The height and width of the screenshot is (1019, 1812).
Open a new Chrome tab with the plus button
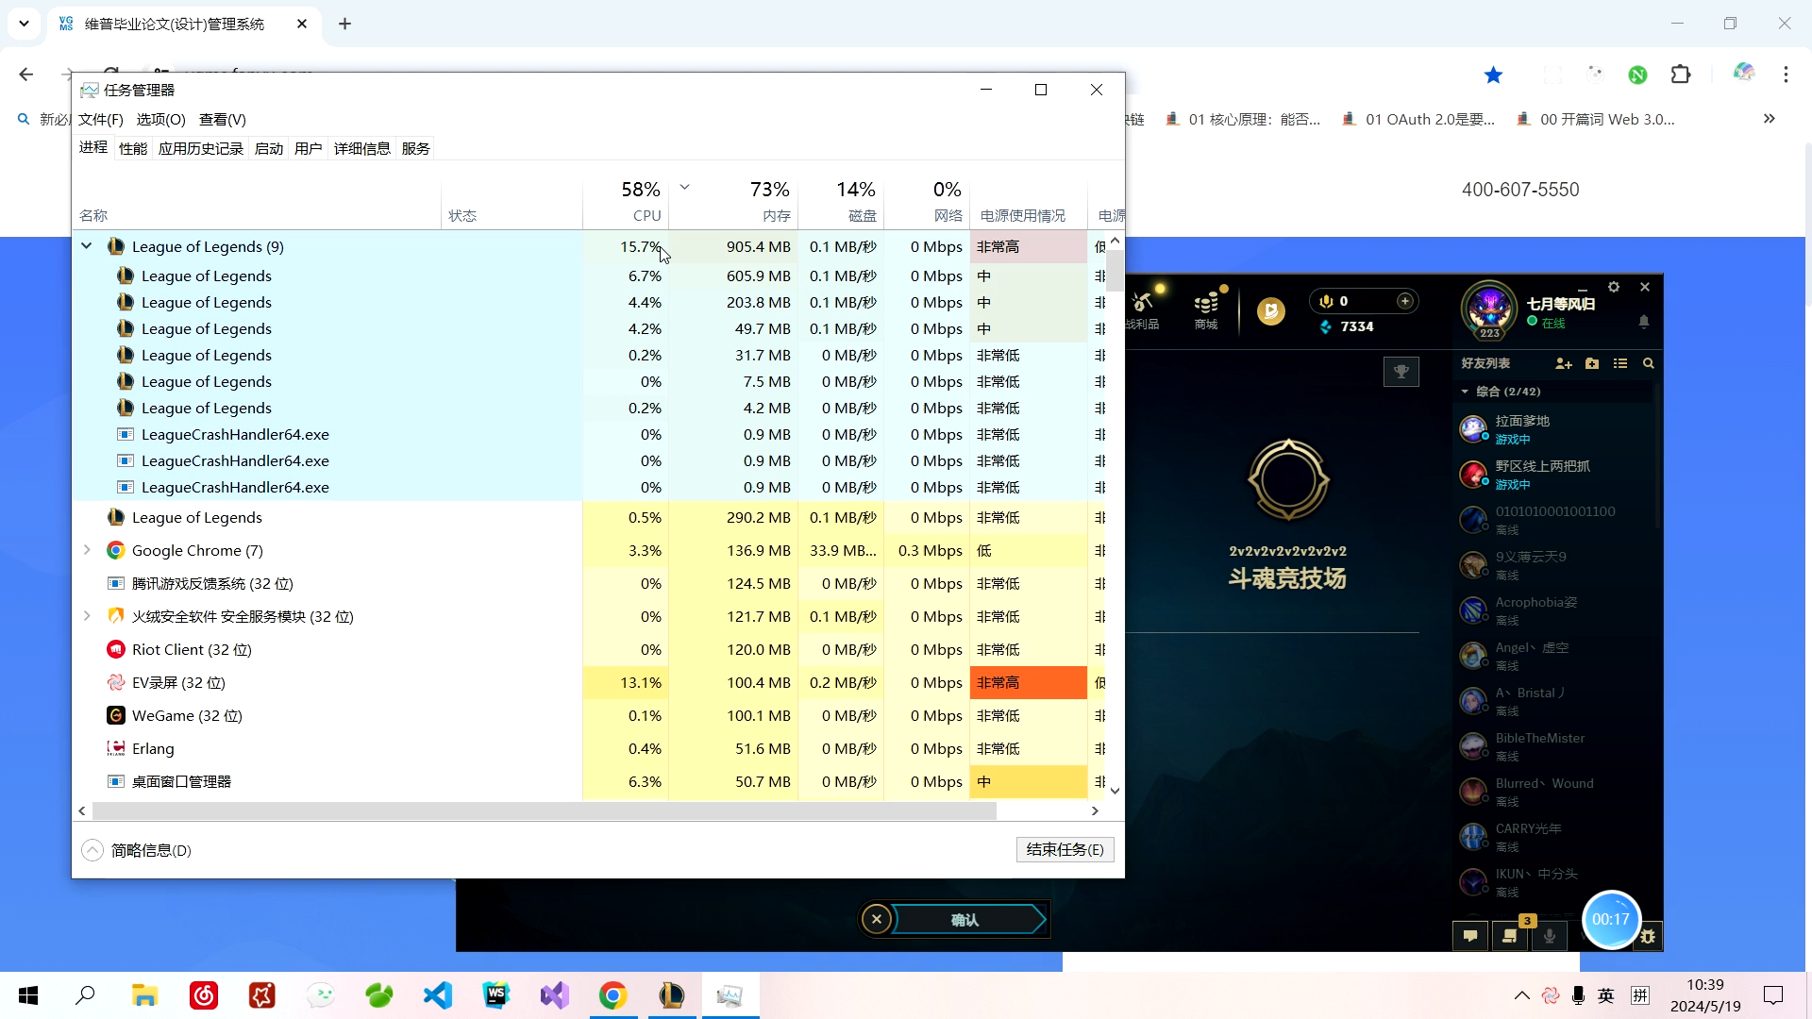tap(344, 24)
